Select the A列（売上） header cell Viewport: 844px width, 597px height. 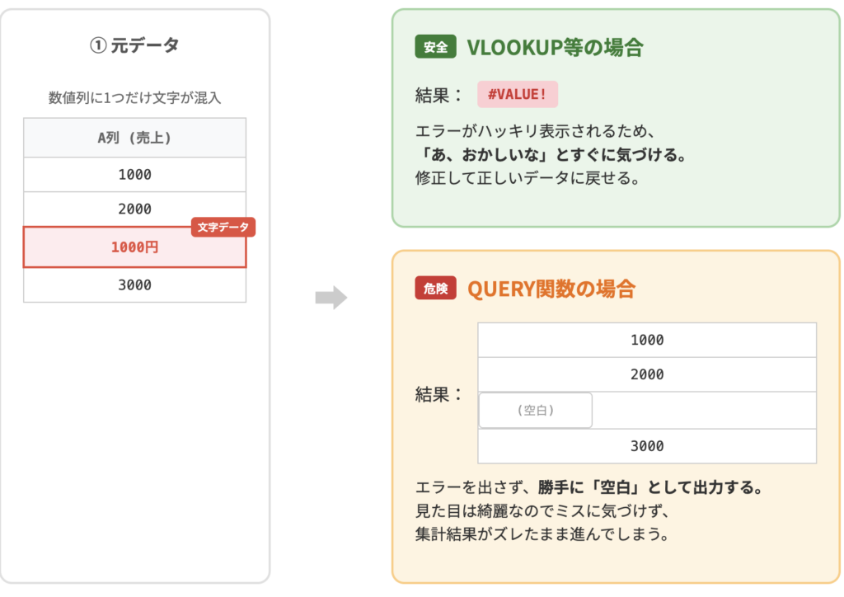(x=134, y=138)
